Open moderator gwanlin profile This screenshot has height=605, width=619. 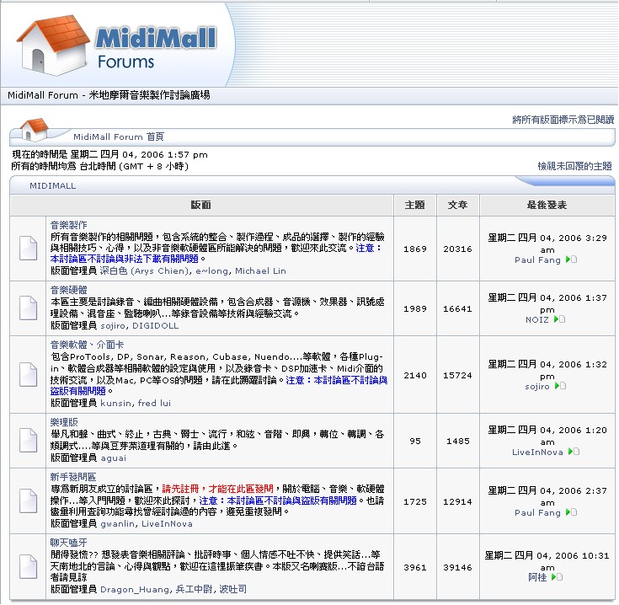[x=118, y=523]
